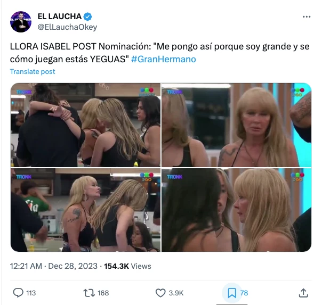Screen dimensions: 314x305
Task: Like the post with the heart icon
Action: coord(160,293)
